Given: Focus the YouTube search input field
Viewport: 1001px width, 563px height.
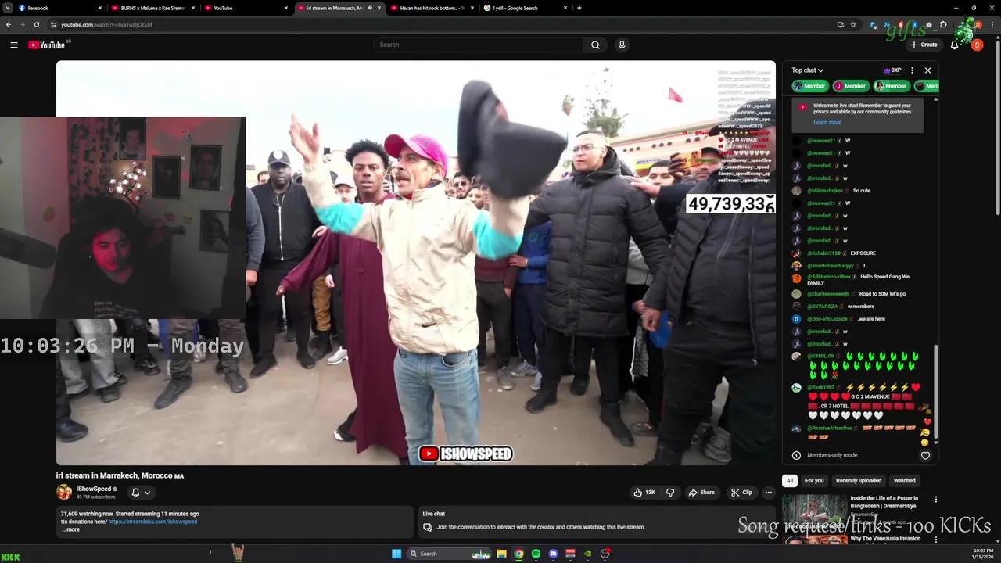Looking at the screenshot, I should [x=478, y=45].
